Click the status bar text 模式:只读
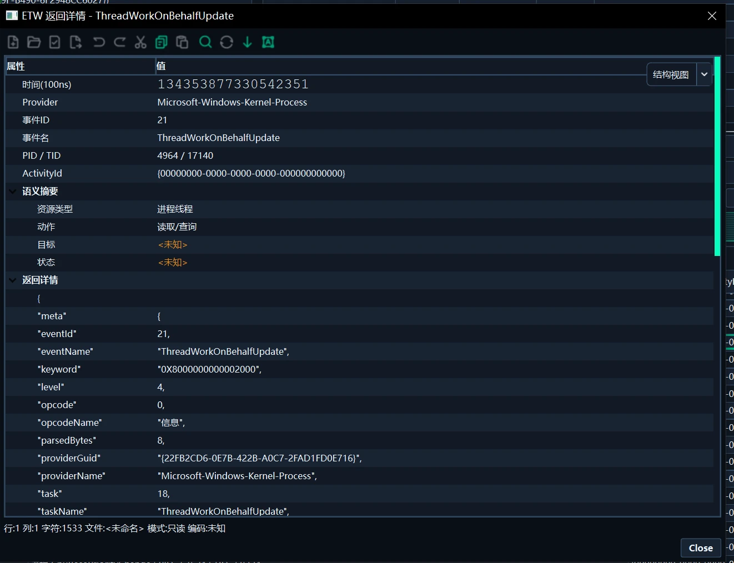Screen dimensions: 734x563 [x=166, y=528]
